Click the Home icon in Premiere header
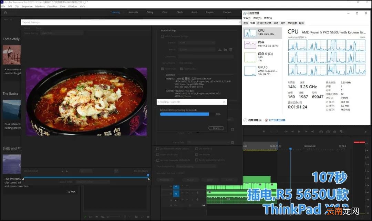The width and height of the screenshot is (372, 221). click(5, 12)
